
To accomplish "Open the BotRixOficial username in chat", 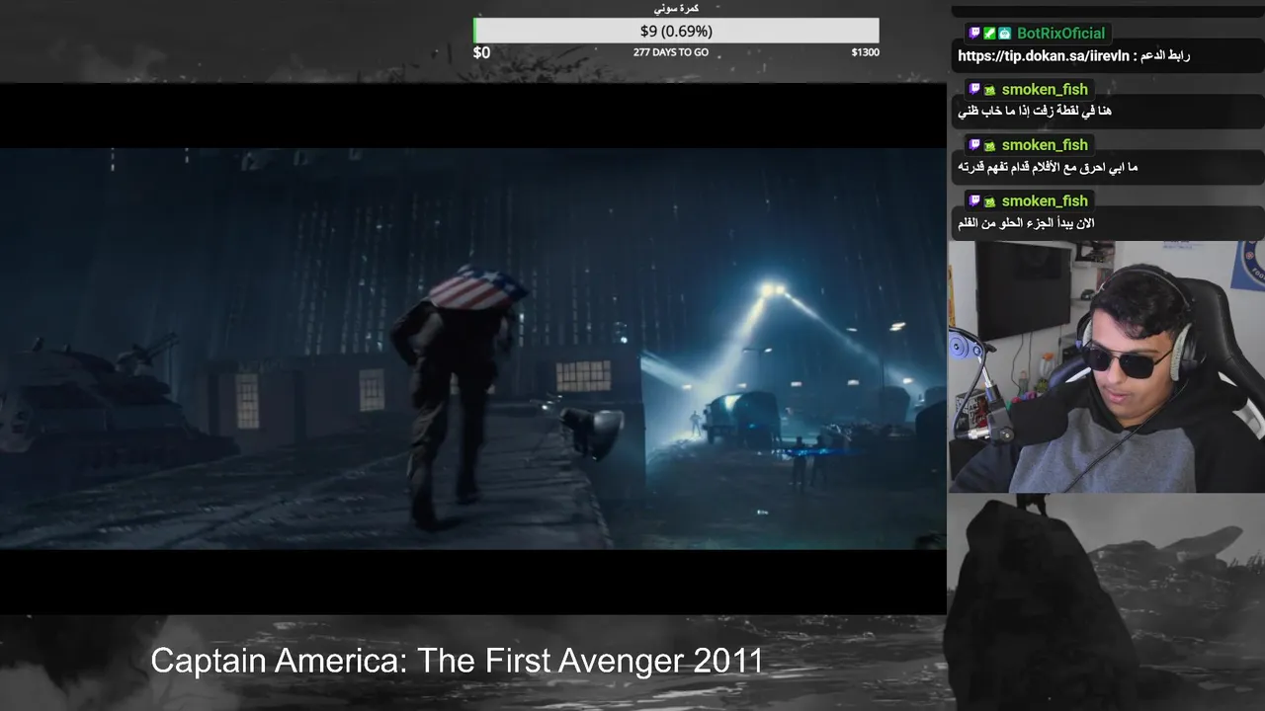I will pos(1060,34).
